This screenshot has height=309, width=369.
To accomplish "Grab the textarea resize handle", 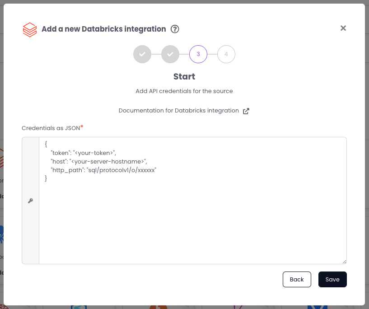I will [344, 261].
